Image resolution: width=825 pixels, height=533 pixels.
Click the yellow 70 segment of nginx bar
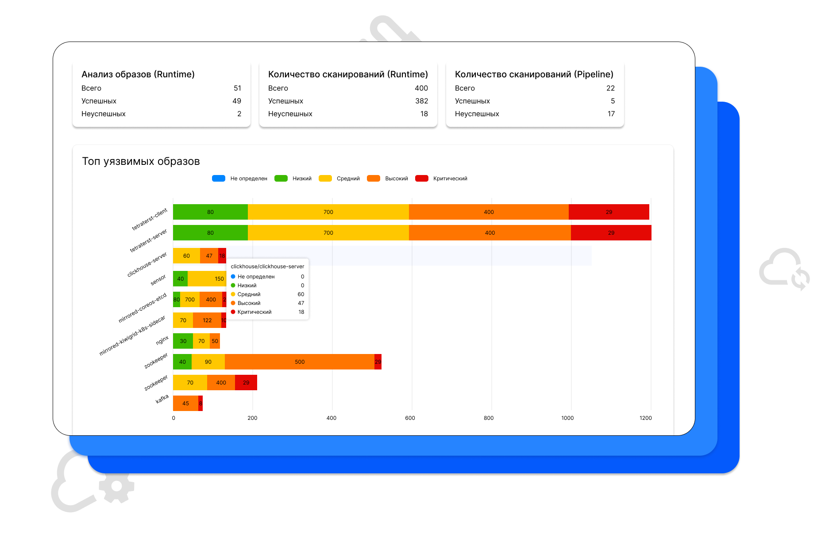pos(201,341)
